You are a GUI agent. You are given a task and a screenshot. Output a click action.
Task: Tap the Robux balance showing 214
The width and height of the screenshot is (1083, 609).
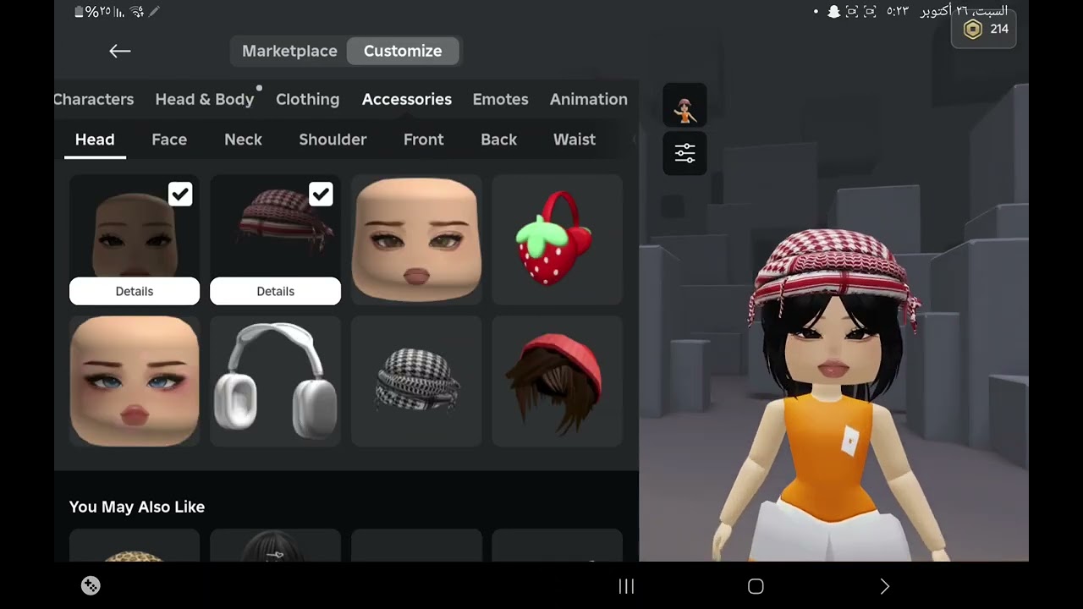pos(984,30)
